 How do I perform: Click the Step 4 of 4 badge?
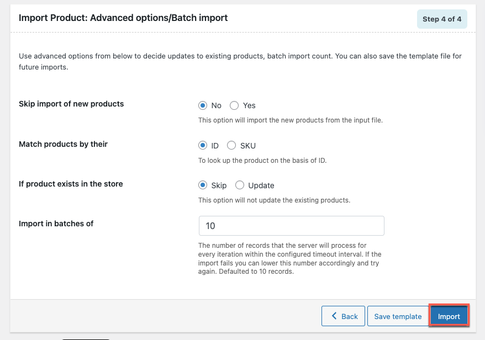click(x=442, y=19)
